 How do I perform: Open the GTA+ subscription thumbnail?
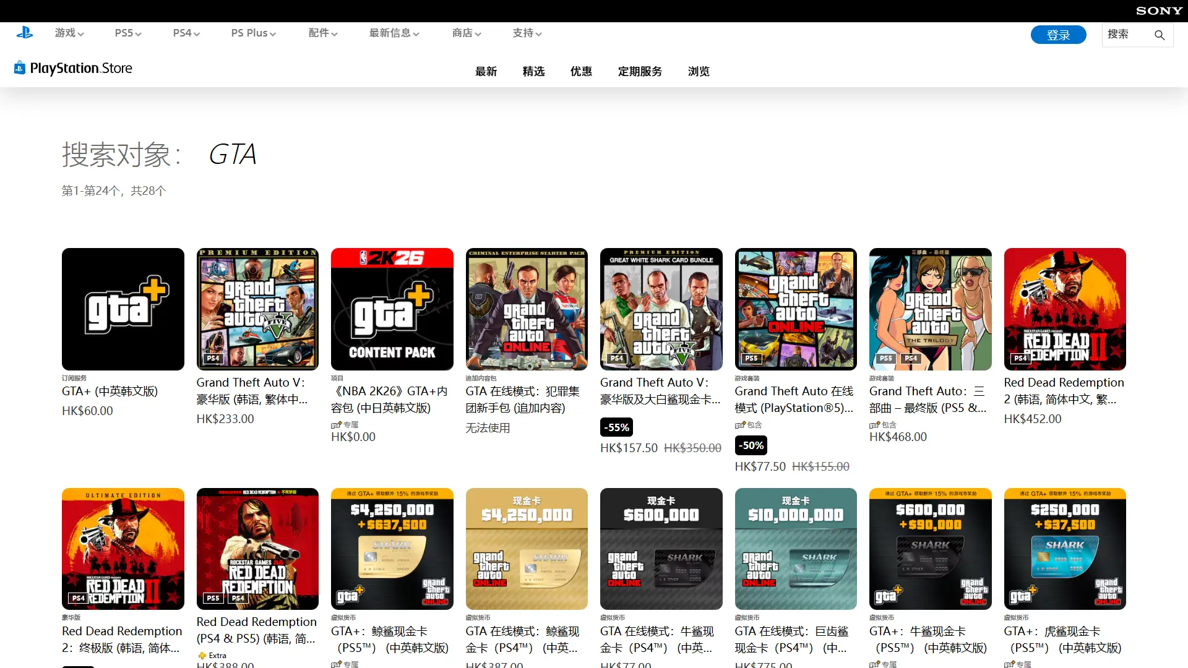pyautogui.click(x=123, y=309)
